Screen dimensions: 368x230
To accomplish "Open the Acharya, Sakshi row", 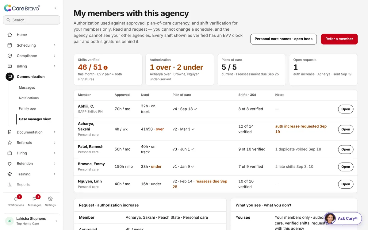I will [346, 129].
